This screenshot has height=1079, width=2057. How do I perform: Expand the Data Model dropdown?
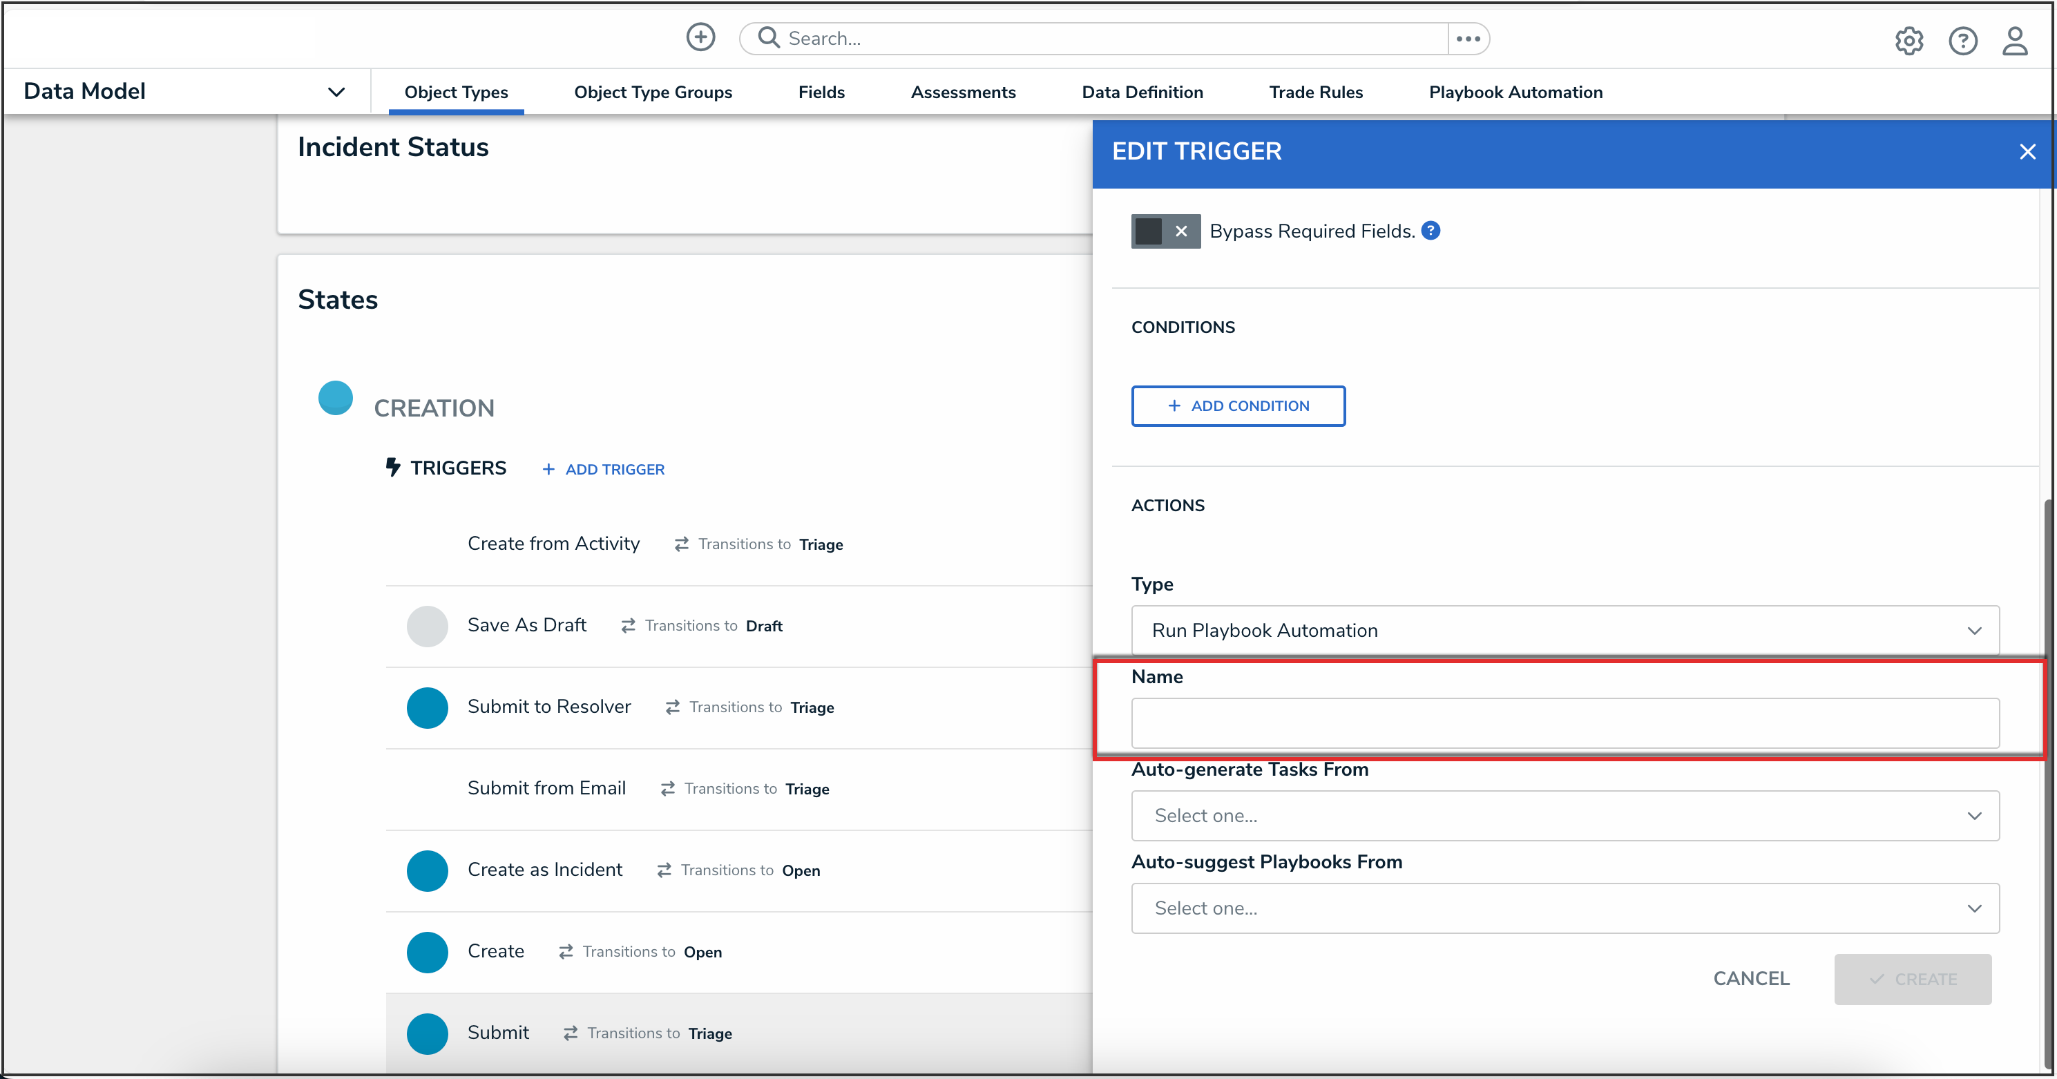click(336, 92)
